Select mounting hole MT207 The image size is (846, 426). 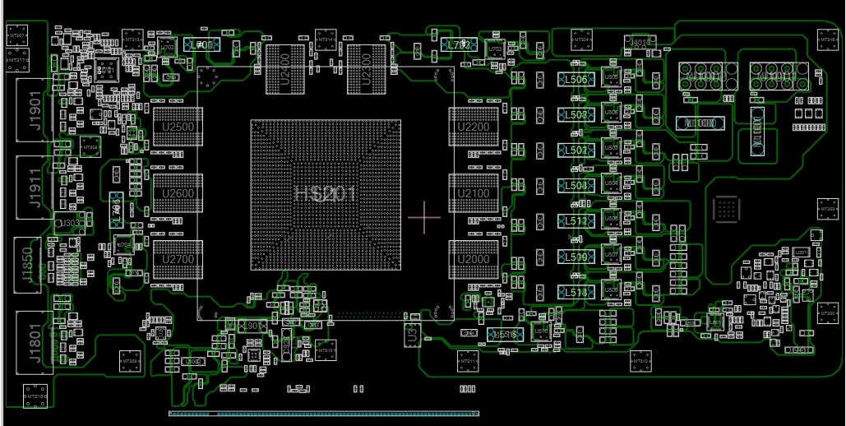pos(17,35)
